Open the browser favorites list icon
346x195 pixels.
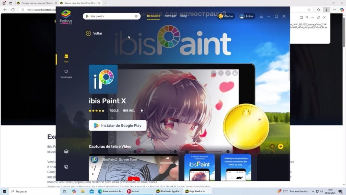pos(318,10)
